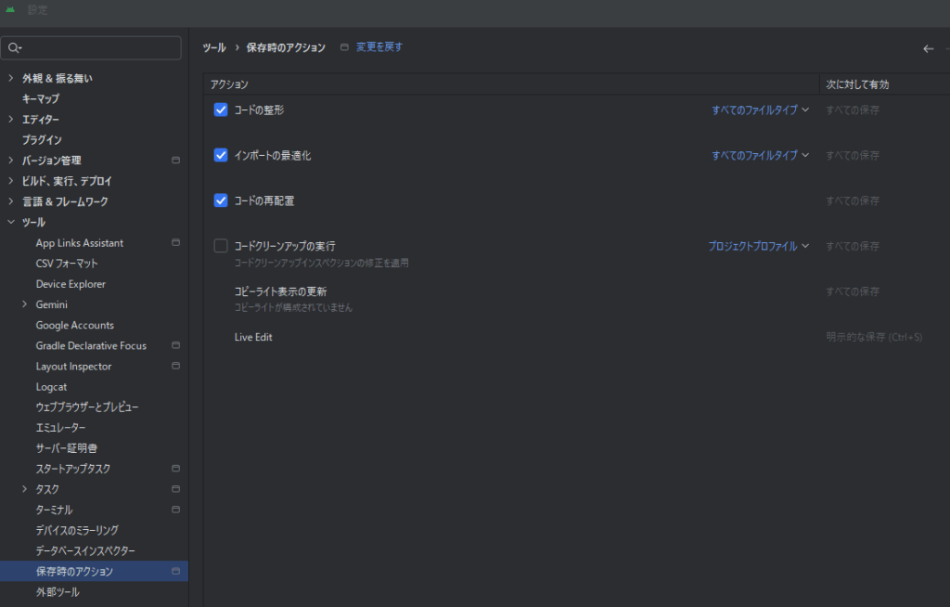950x607 pixels.
Task: Click the project-scope icon beside App Links Assistant
Action: 175,243
